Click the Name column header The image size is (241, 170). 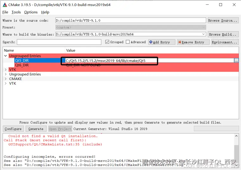click(34, 50)
